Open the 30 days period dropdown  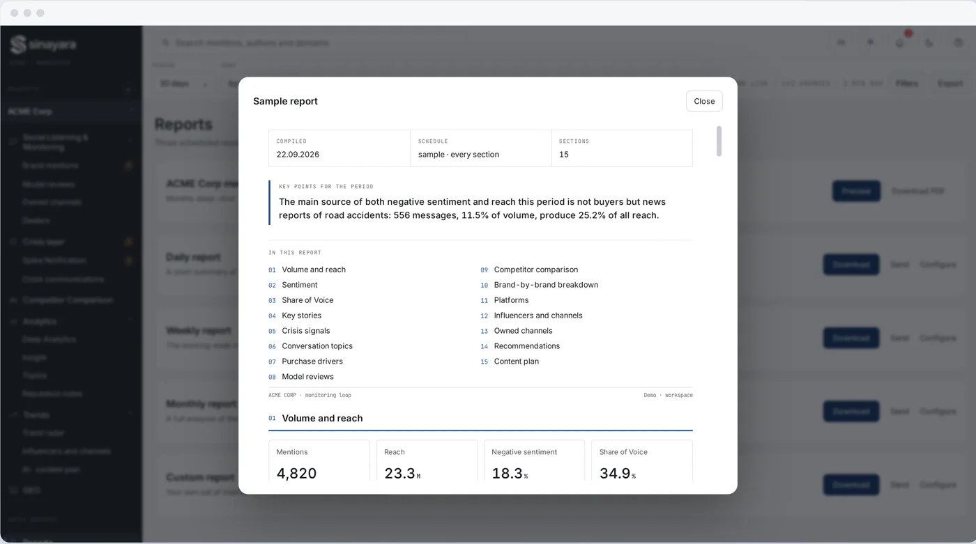(183, 84)
